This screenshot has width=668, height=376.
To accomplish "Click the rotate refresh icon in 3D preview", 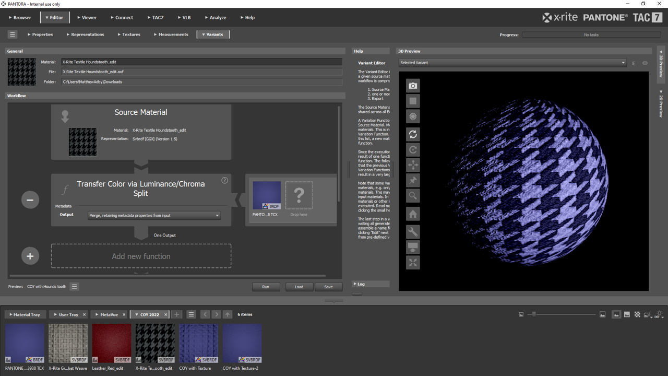I will [x=413, y=134].
